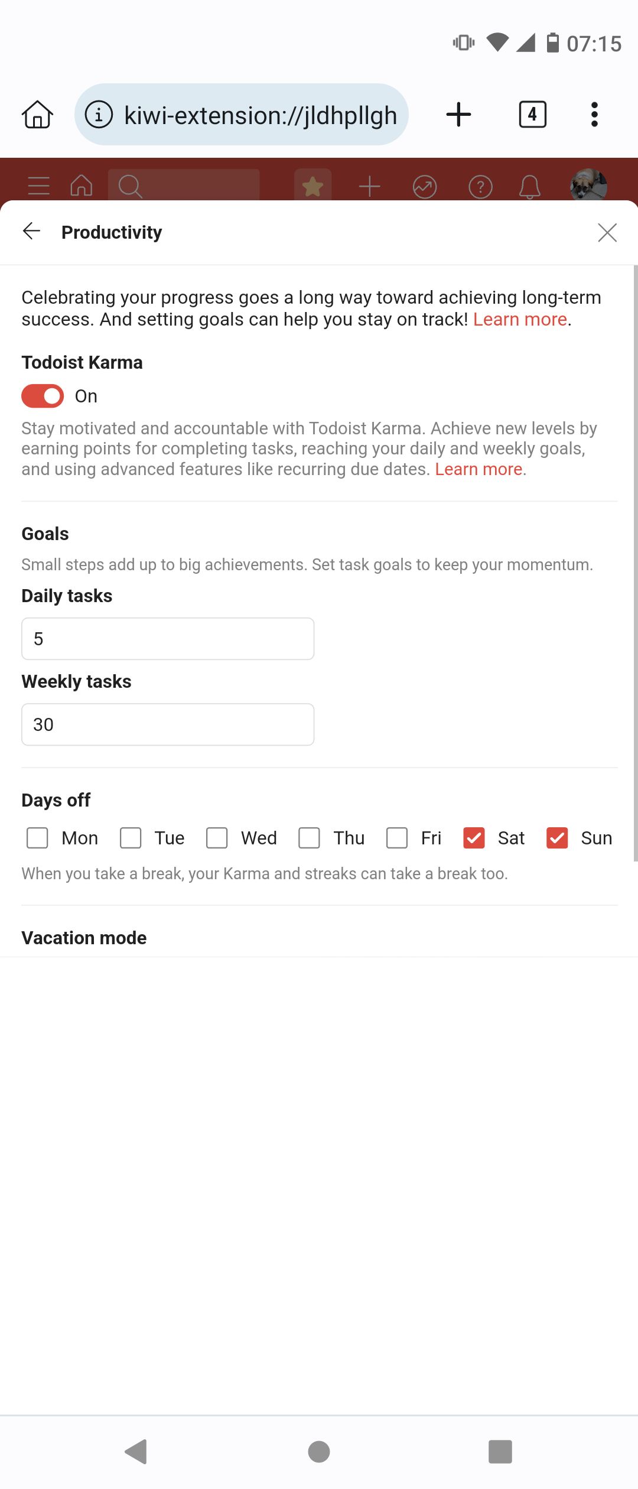This screenshot has height=1489, width=638.
Task: Enable Wednesday day off
Action: pos(217,838)
